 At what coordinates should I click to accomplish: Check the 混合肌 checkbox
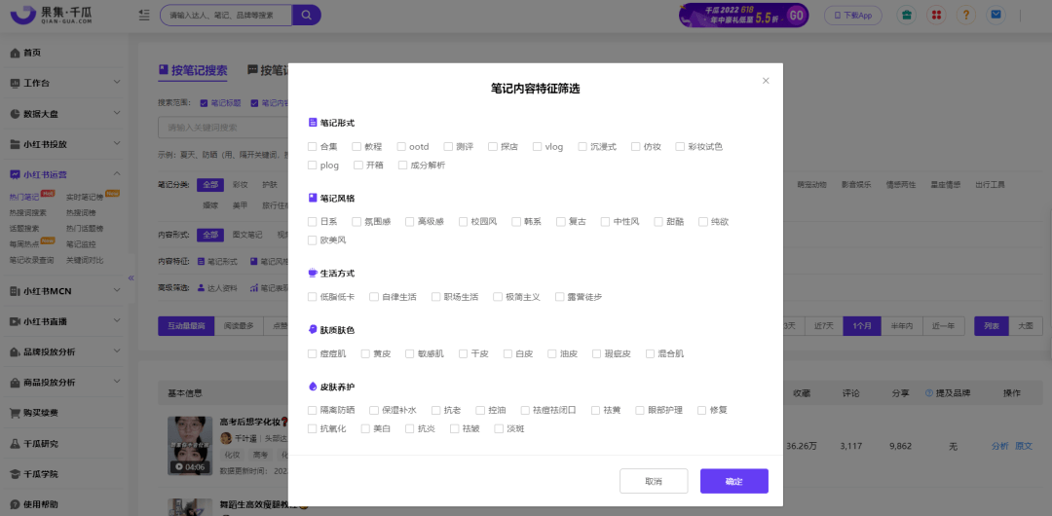(x=650, y=353)
